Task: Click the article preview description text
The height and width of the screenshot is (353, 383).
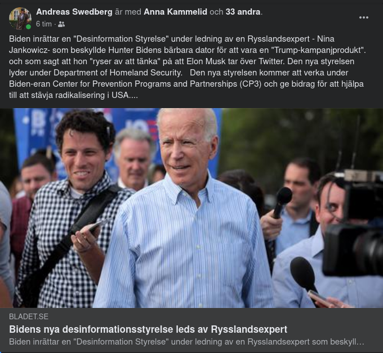Action: pos(186,342)
